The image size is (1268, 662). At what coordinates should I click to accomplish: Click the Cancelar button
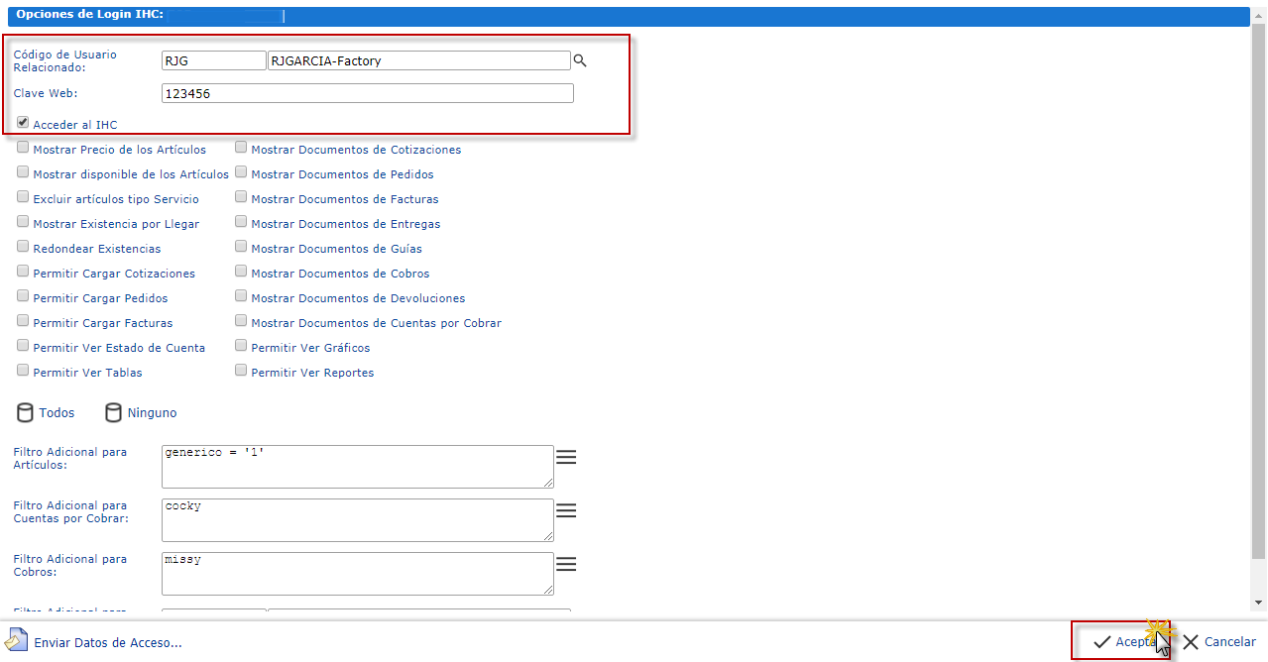click(x=1219, y=641)
